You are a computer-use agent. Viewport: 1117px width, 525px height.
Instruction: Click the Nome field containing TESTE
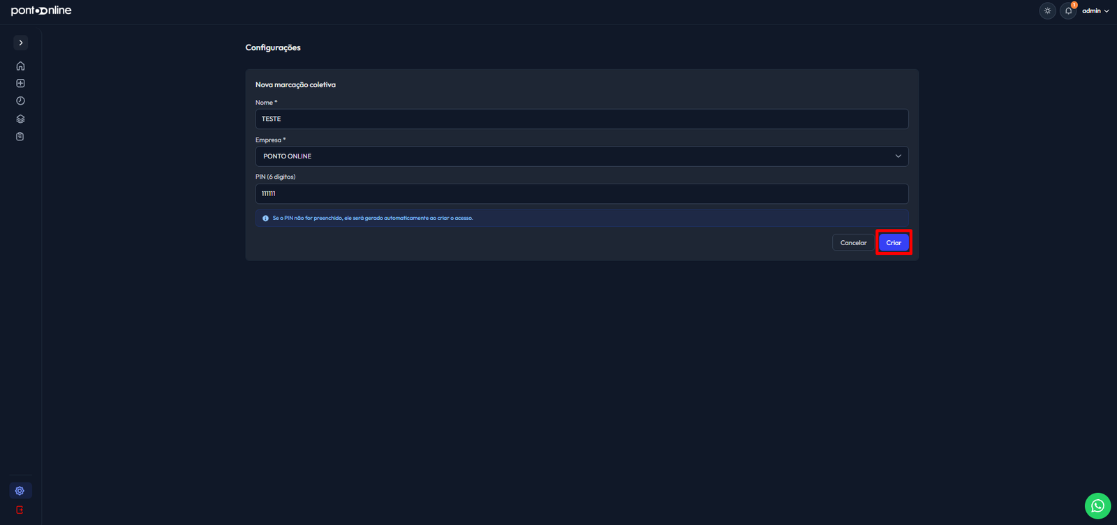point(582,119)
